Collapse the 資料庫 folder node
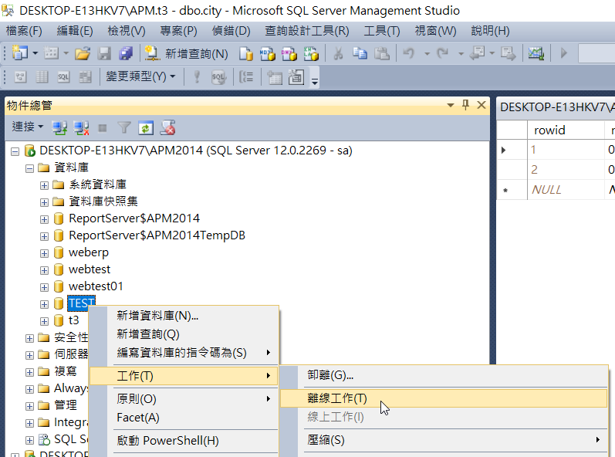The height and width of the screenshot is (457, 615). 29,169
